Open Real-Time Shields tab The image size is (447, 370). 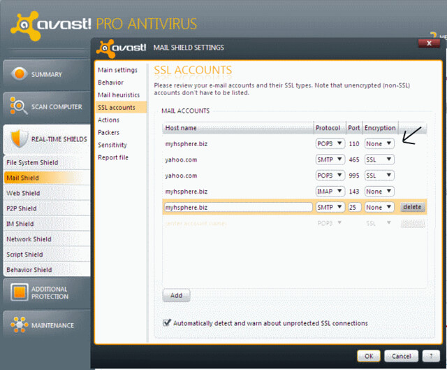[x=47, y=139]
